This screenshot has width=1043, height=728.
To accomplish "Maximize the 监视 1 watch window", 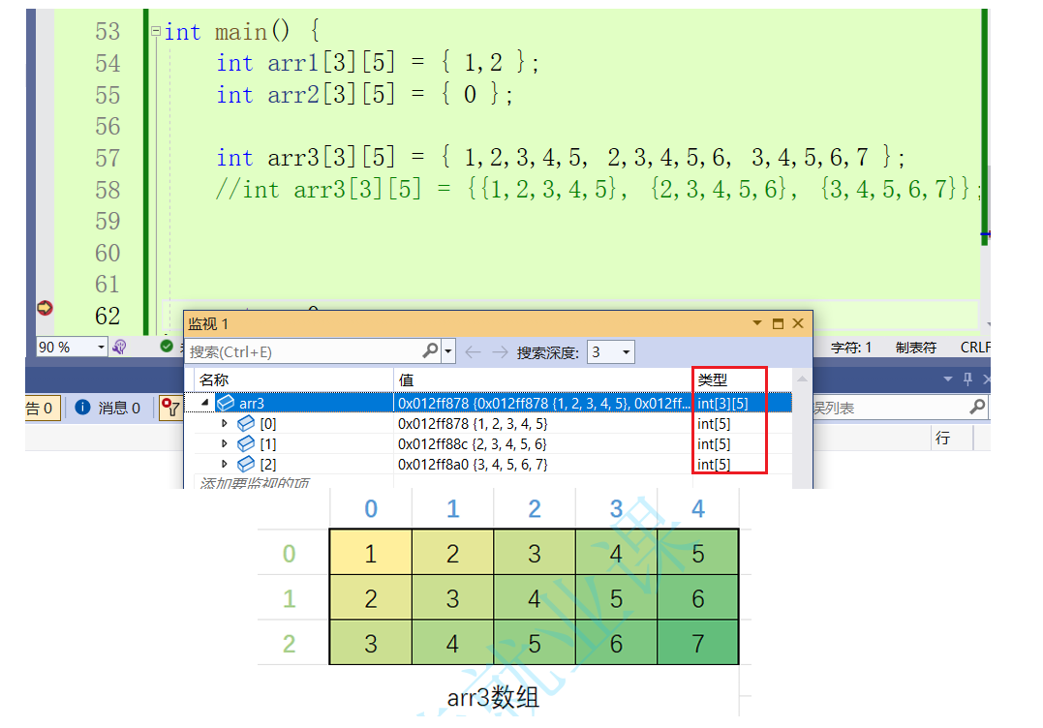I will [x=778, y=323].
